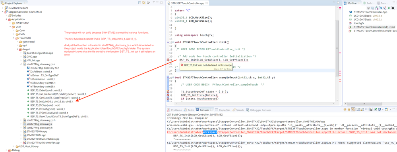The width and height of the screenshot is (397, 152).
Task: Sort Outline entries alphabetically
Action: coord(377,8)
